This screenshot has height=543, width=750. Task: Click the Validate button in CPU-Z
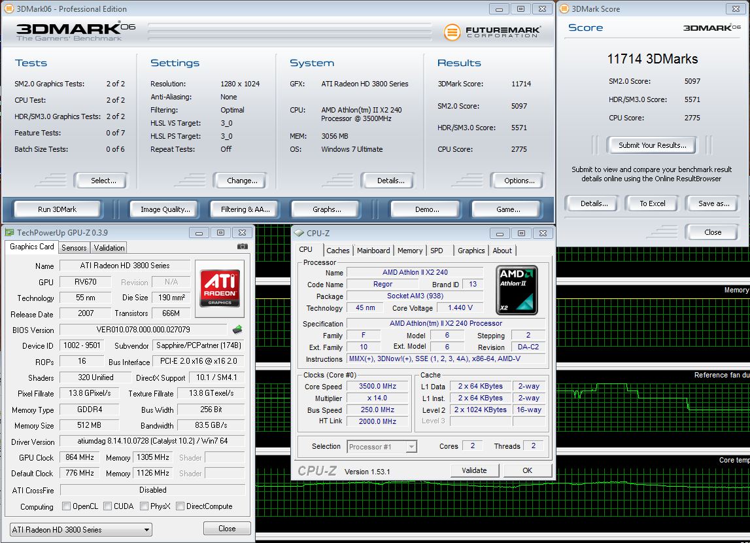[474, 471]
